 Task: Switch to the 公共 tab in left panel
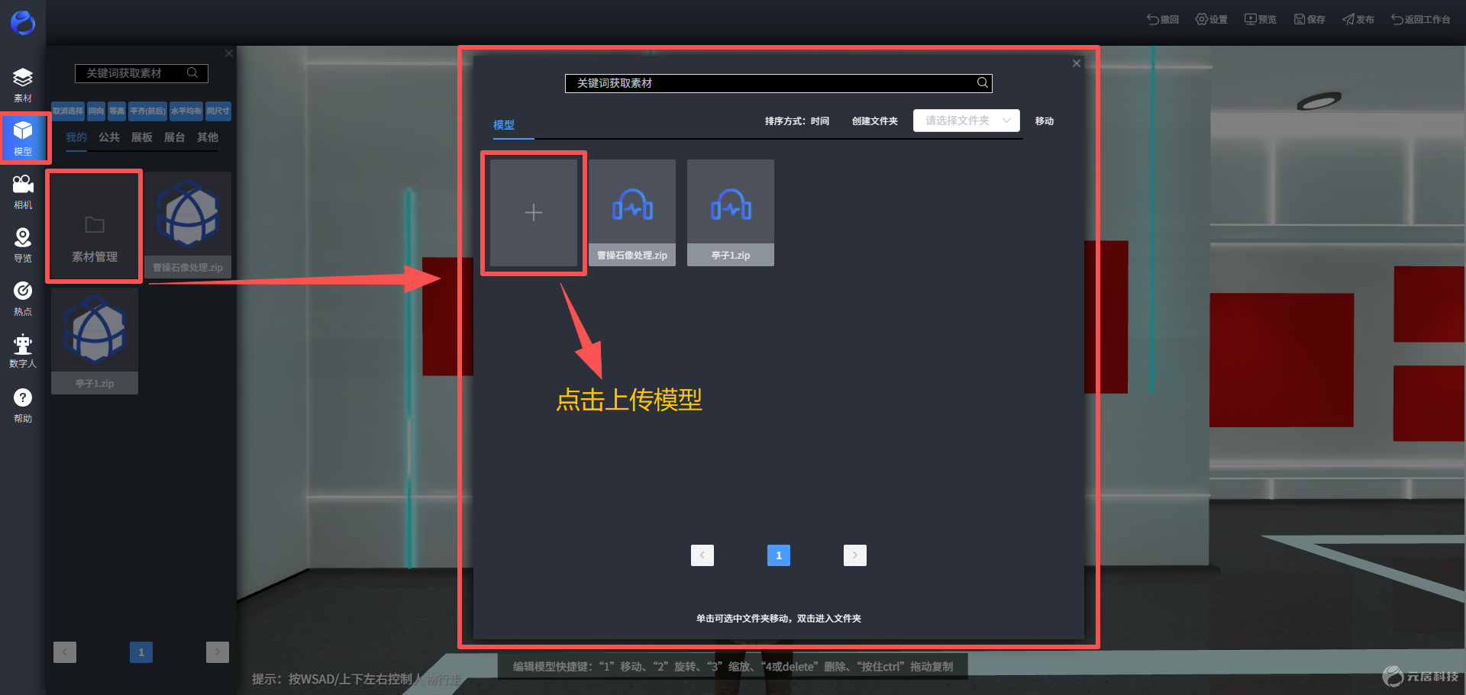tap(109, 137)
